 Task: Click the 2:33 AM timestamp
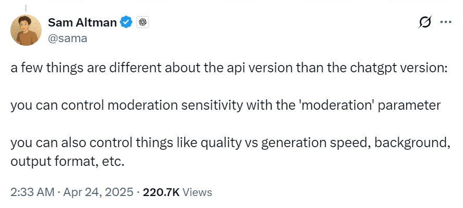[x=32, y=192]
